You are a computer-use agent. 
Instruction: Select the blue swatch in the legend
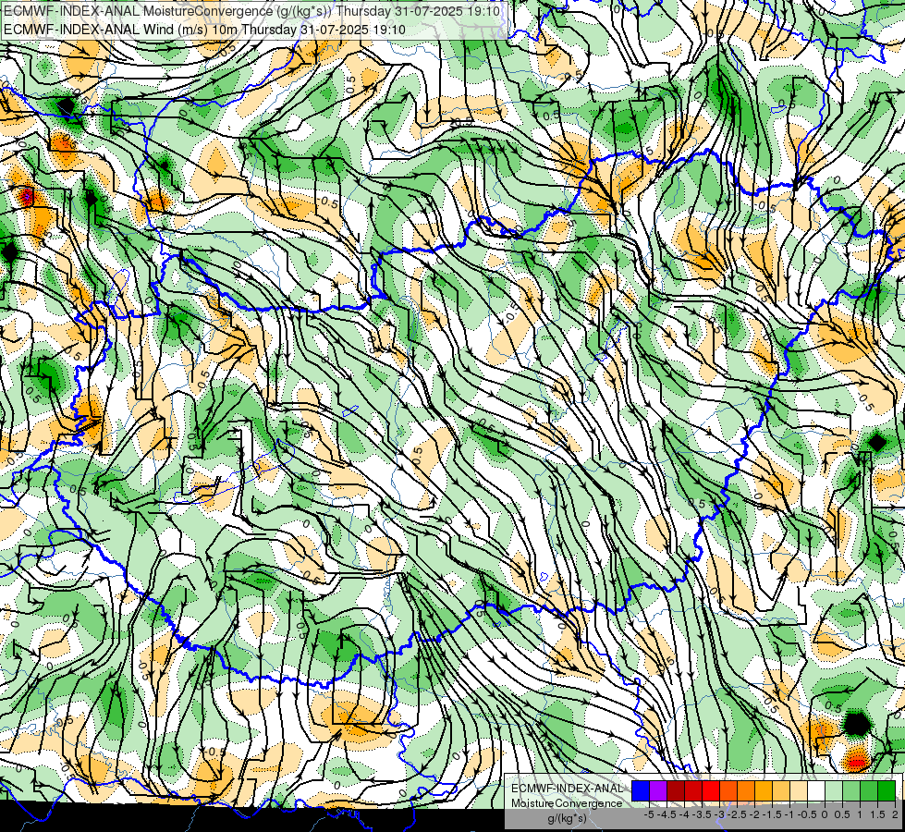(x=641, y=790)
